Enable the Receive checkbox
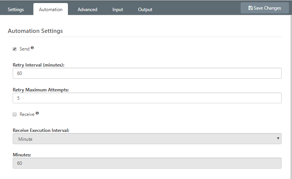Screen dimensions: 292x179 pos(15,114)
